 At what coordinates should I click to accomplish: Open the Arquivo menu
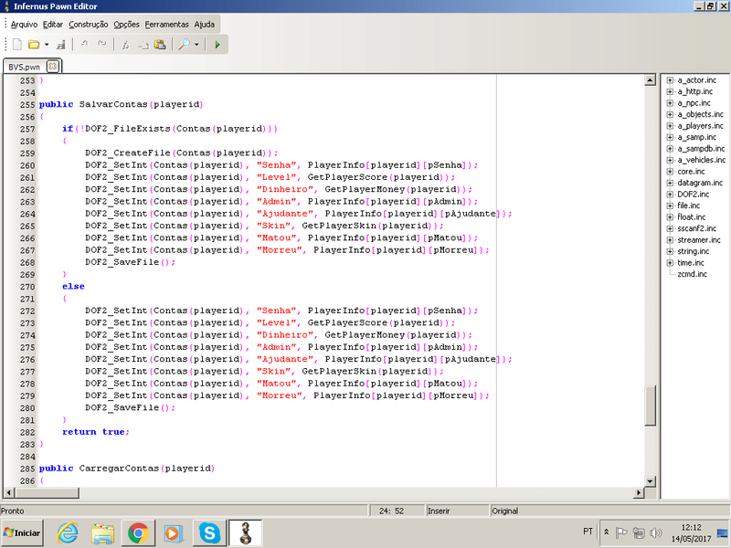[25, 25]
